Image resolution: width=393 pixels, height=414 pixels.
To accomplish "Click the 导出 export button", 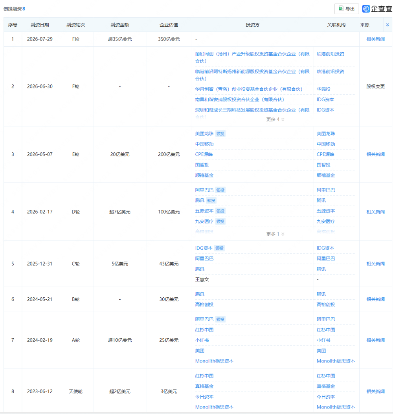I will point(347,9).
